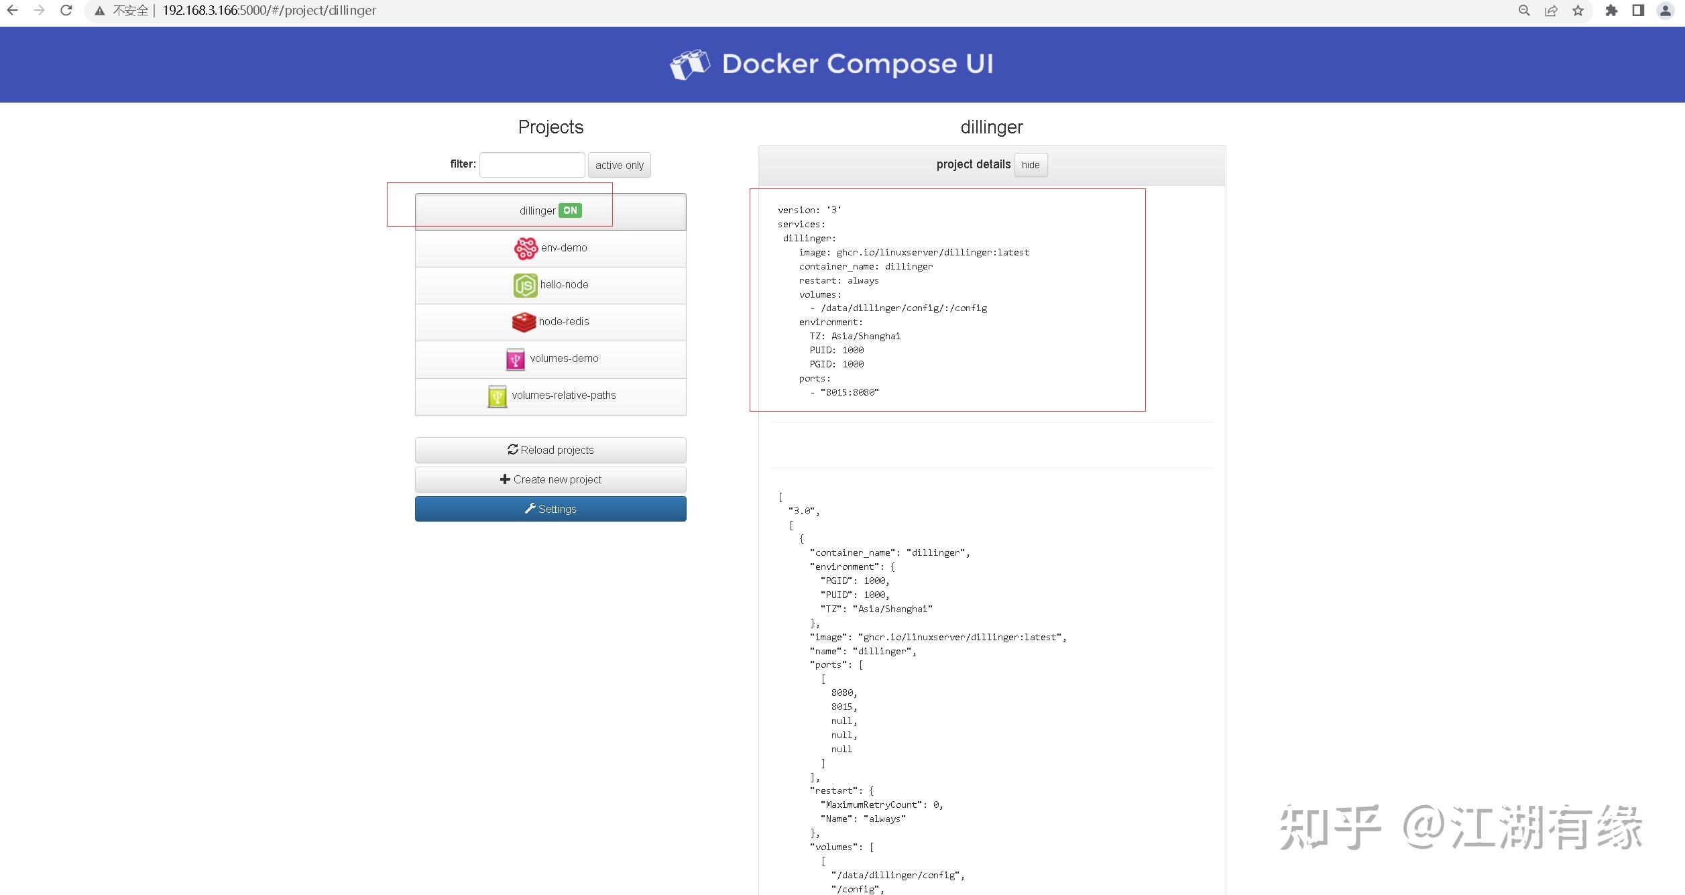
Task: Click the plus icon on Create new project
Action: coord(505,479)
